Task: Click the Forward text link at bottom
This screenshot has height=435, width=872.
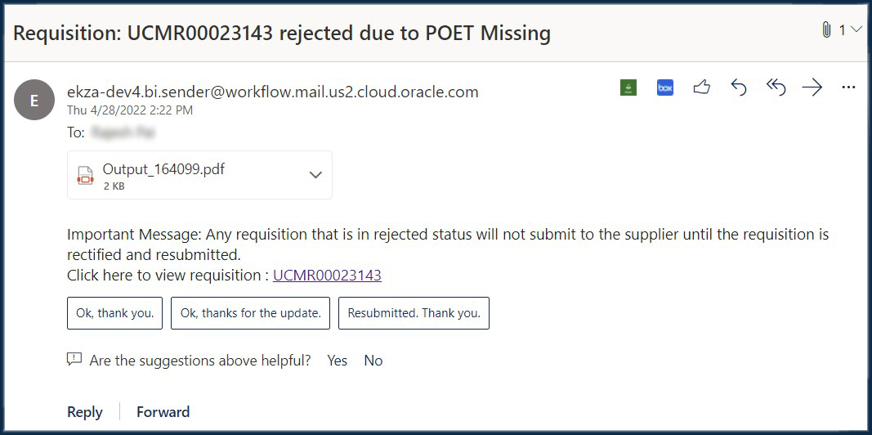Action: pos(163,412)
